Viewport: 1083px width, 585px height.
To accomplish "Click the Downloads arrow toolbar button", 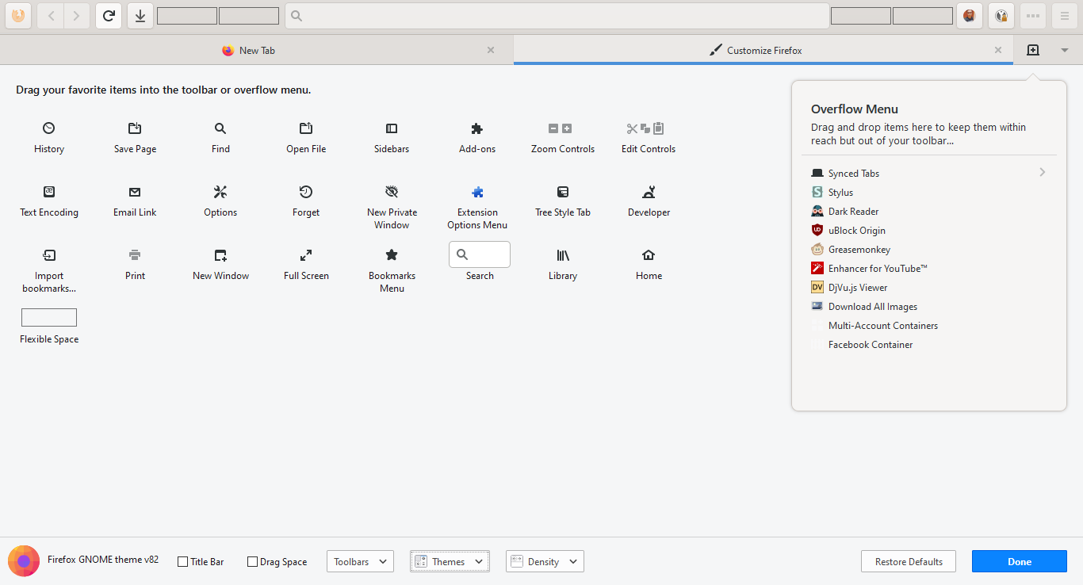I will coord(140,15).
